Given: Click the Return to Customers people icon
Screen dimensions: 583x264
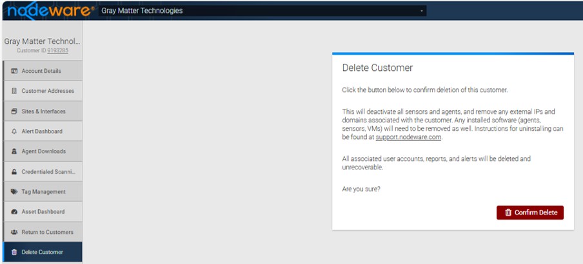Looking at the screenshot, I should pyautogui.click(x=14, y=232).
